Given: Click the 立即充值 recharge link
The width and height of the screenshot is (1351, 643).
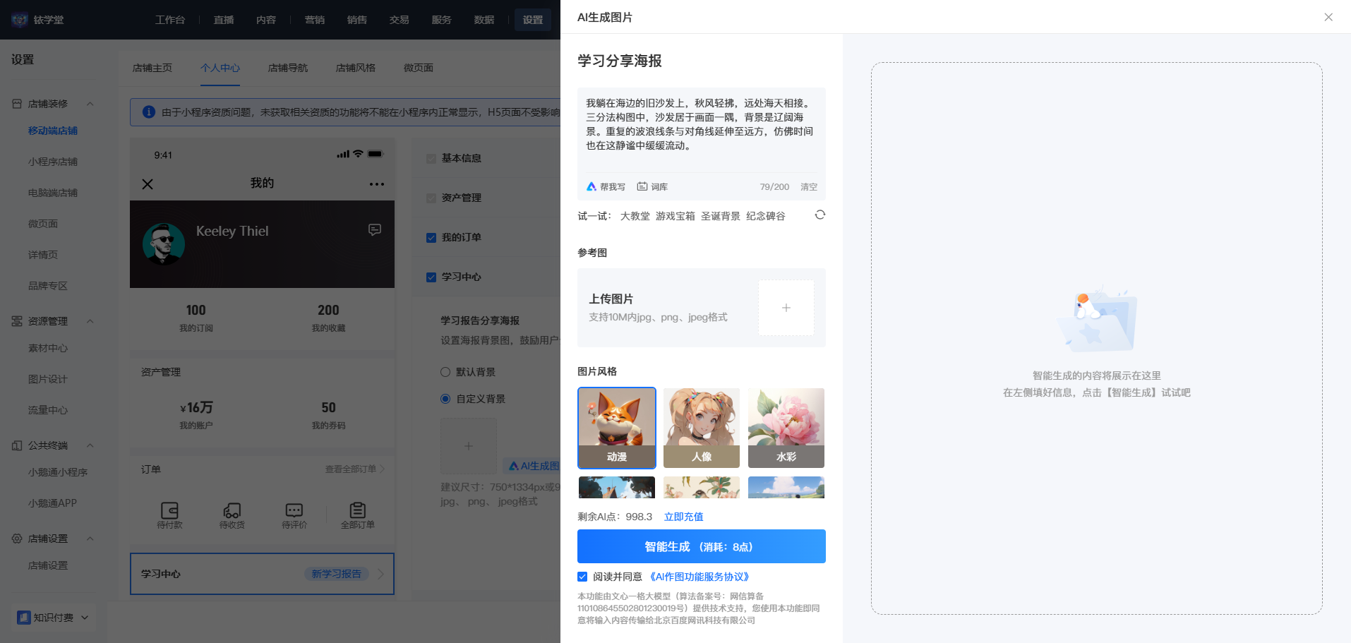Looking at the screenshot, I should coord(683,517).
